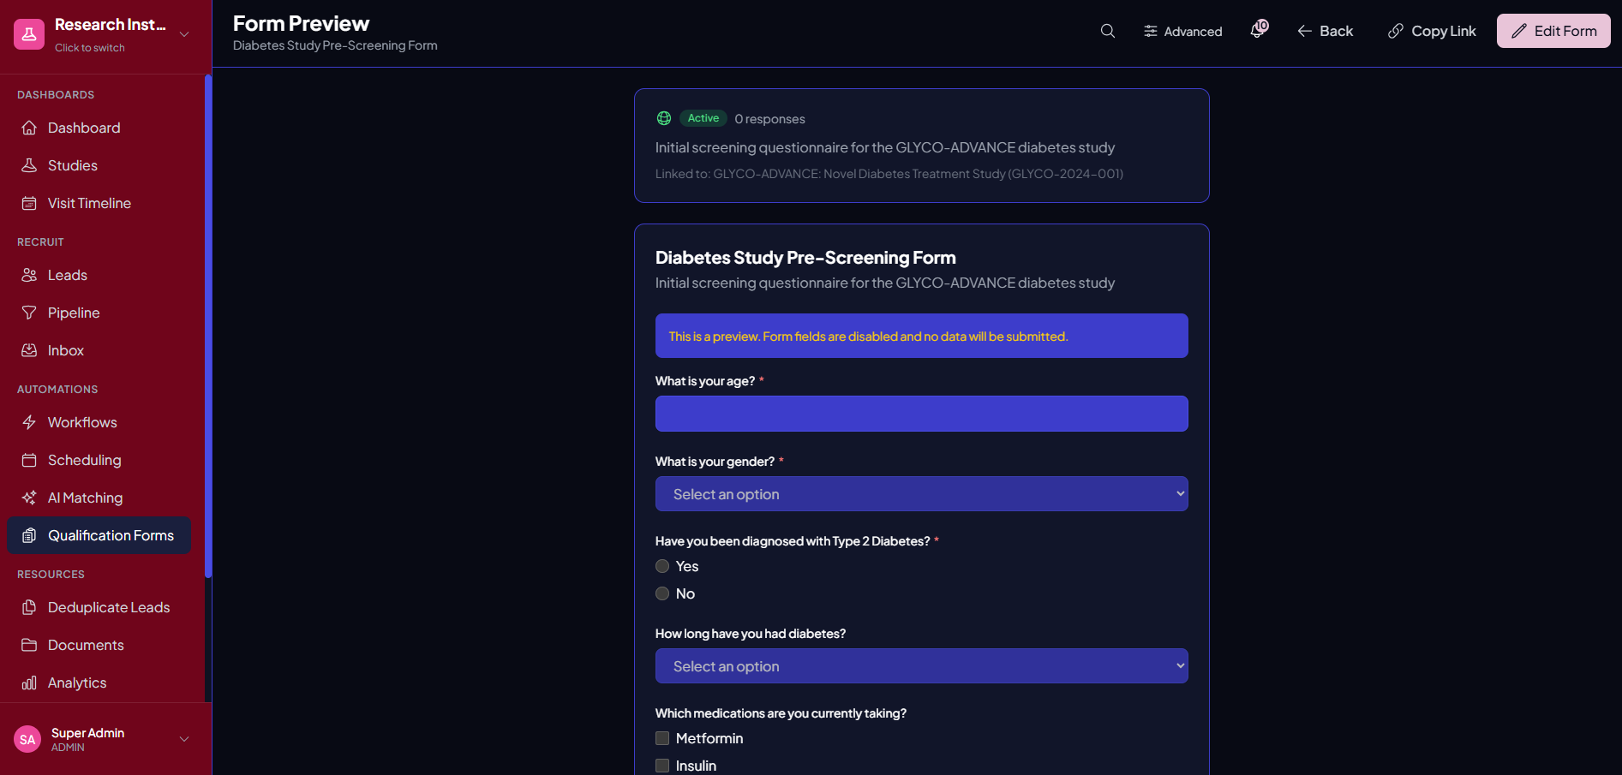Open the Analytics bar chart icon
Screen dimensions: 1622x775
(x=29, y=683)
